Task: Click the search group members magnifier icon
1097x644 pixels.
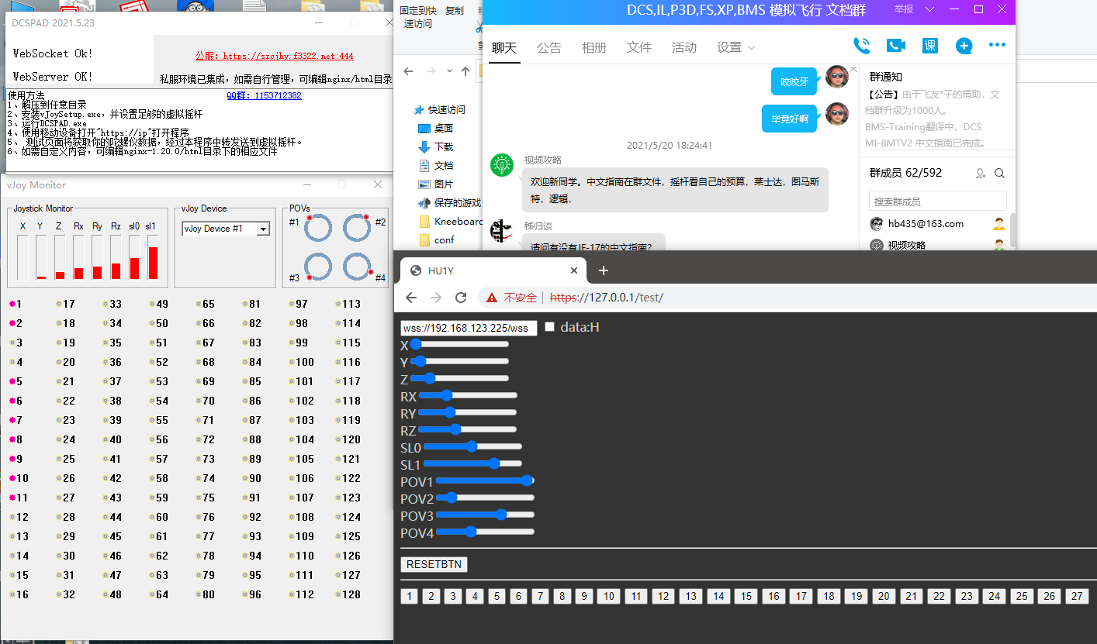Action: [1000, 174]
